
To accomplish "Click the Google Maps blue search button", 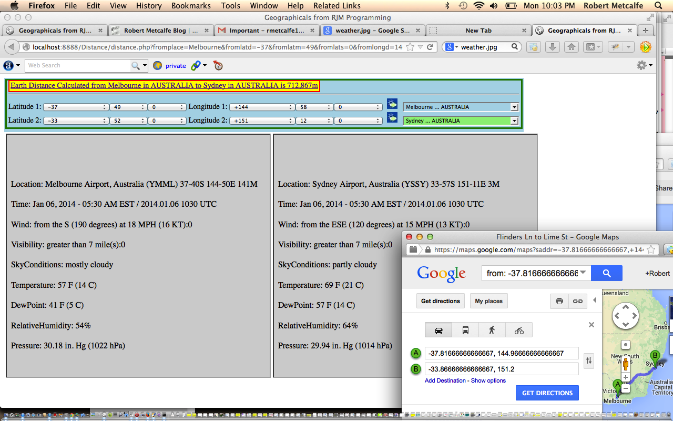I will click(x=607, y=273).
